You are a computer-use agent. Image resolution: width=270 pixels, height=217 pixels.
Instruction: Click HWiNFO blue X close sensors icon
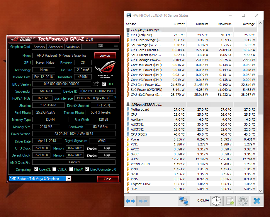(257, 201)
